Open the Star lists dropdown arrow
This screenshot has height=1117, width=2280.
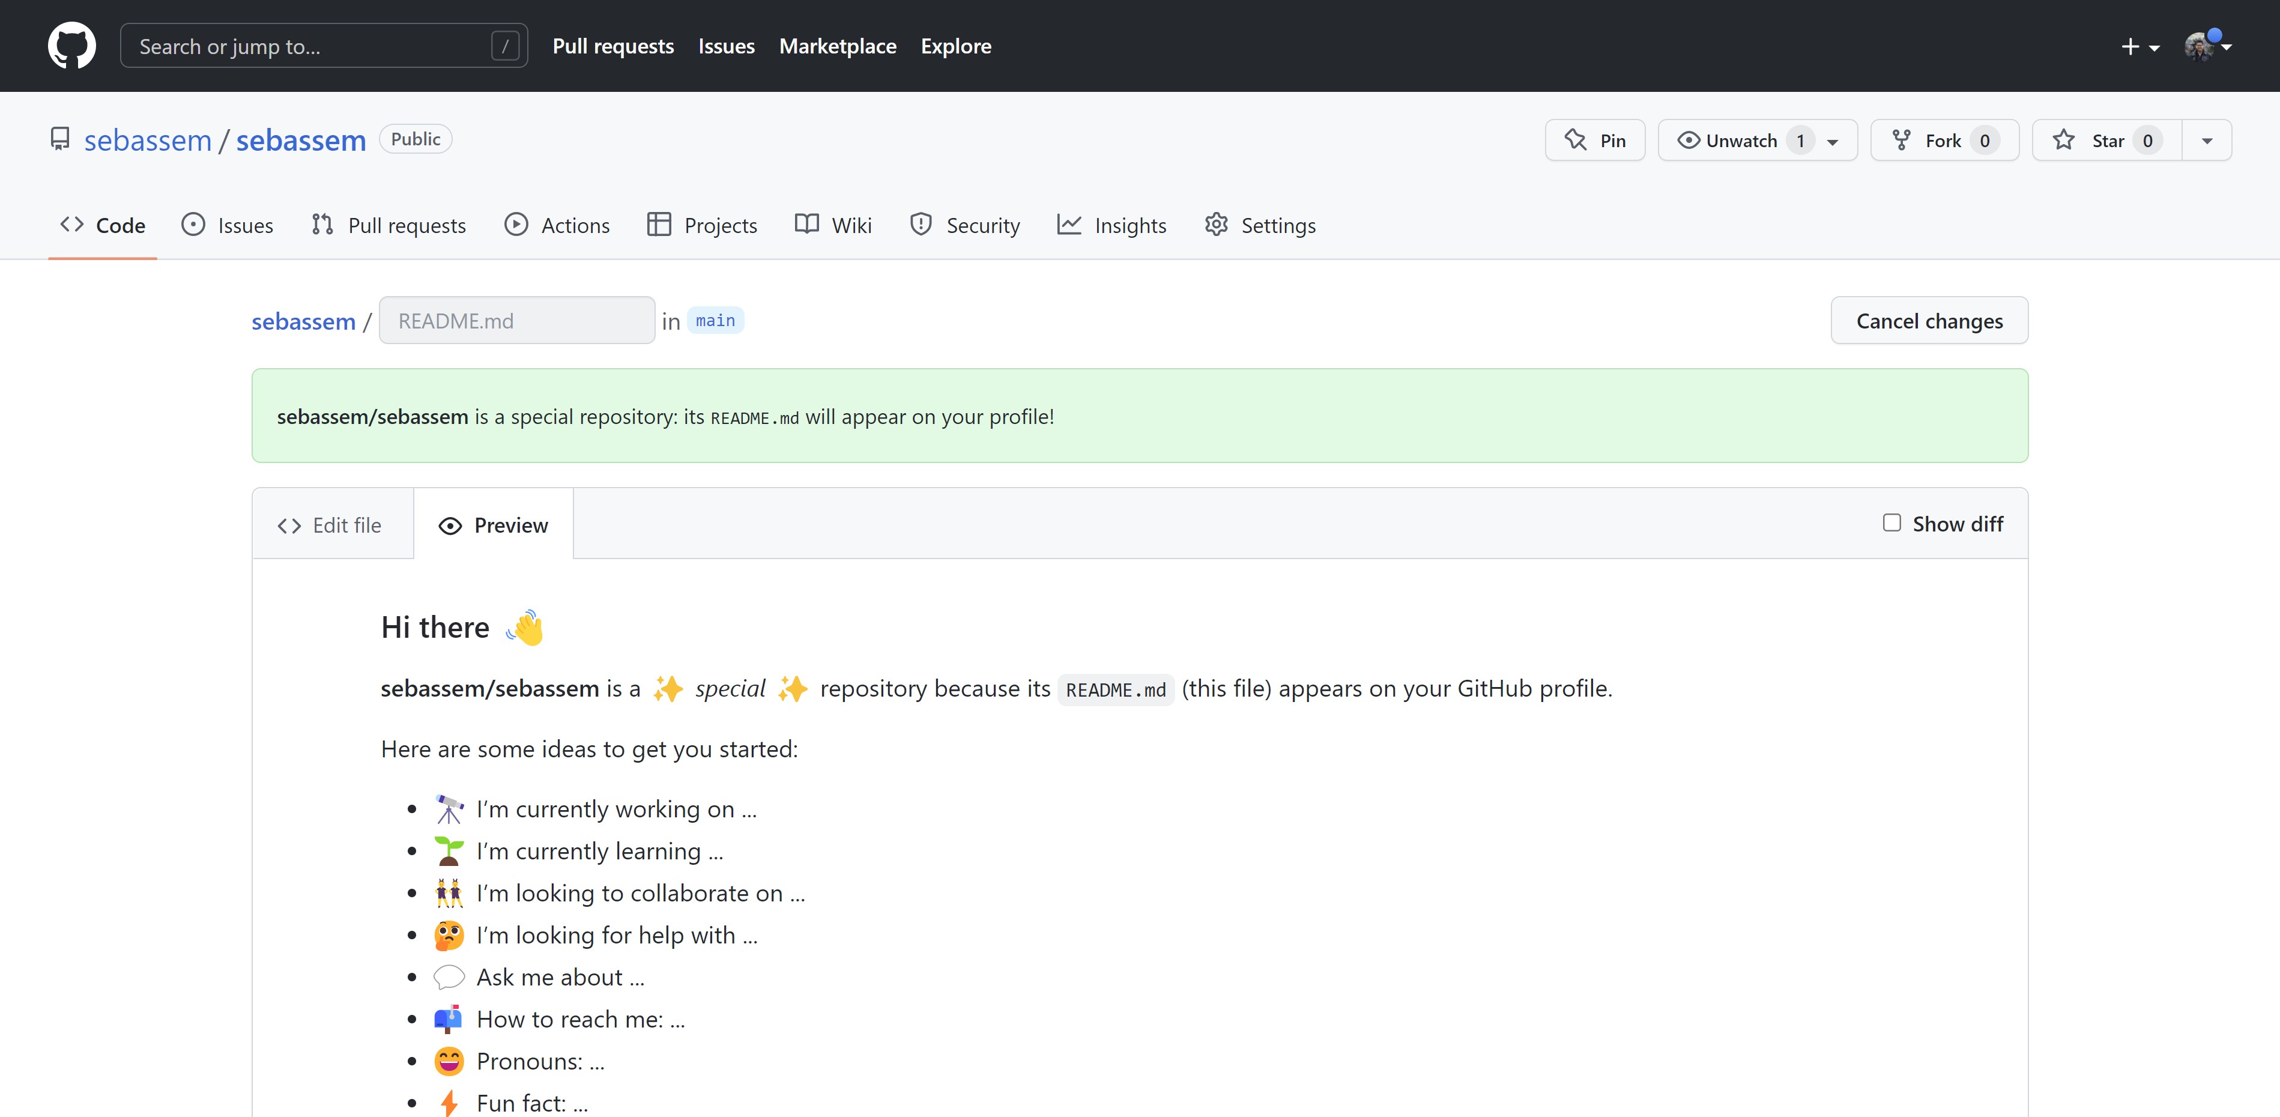[x=2207, y=141]
